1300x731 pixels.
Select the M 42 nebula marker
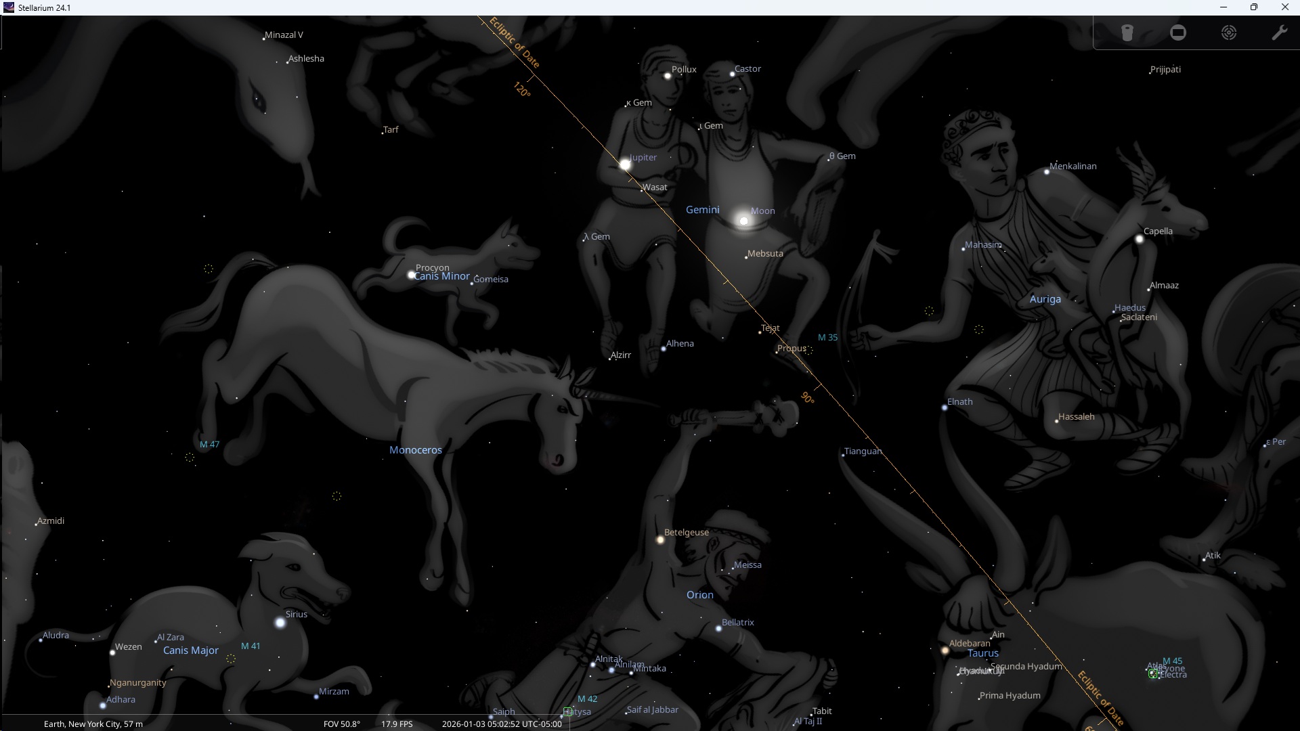click(x=567, y=711)
